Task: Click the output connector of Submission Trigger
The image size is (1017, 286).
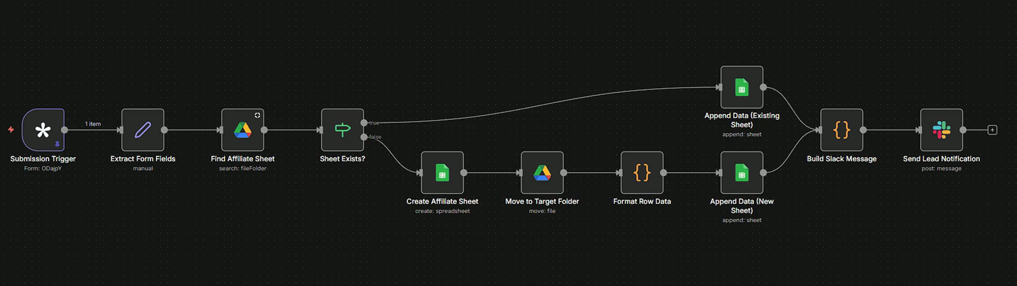Action: pyautogui.click(x=64, y=130)
